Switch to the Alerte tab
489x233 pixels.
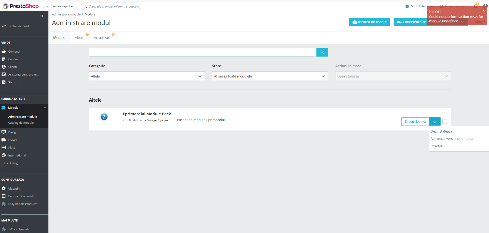[79, 38]
